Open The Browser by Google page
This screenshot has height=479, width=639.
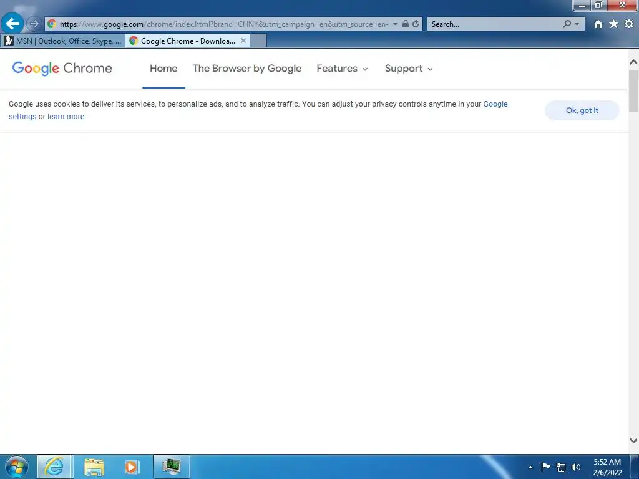[x=247, y=69]
